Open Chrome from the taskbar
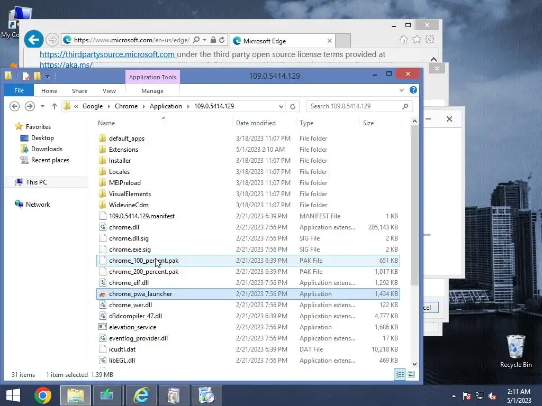This screenshot has width=542, height=406. [x=43, y=395]
